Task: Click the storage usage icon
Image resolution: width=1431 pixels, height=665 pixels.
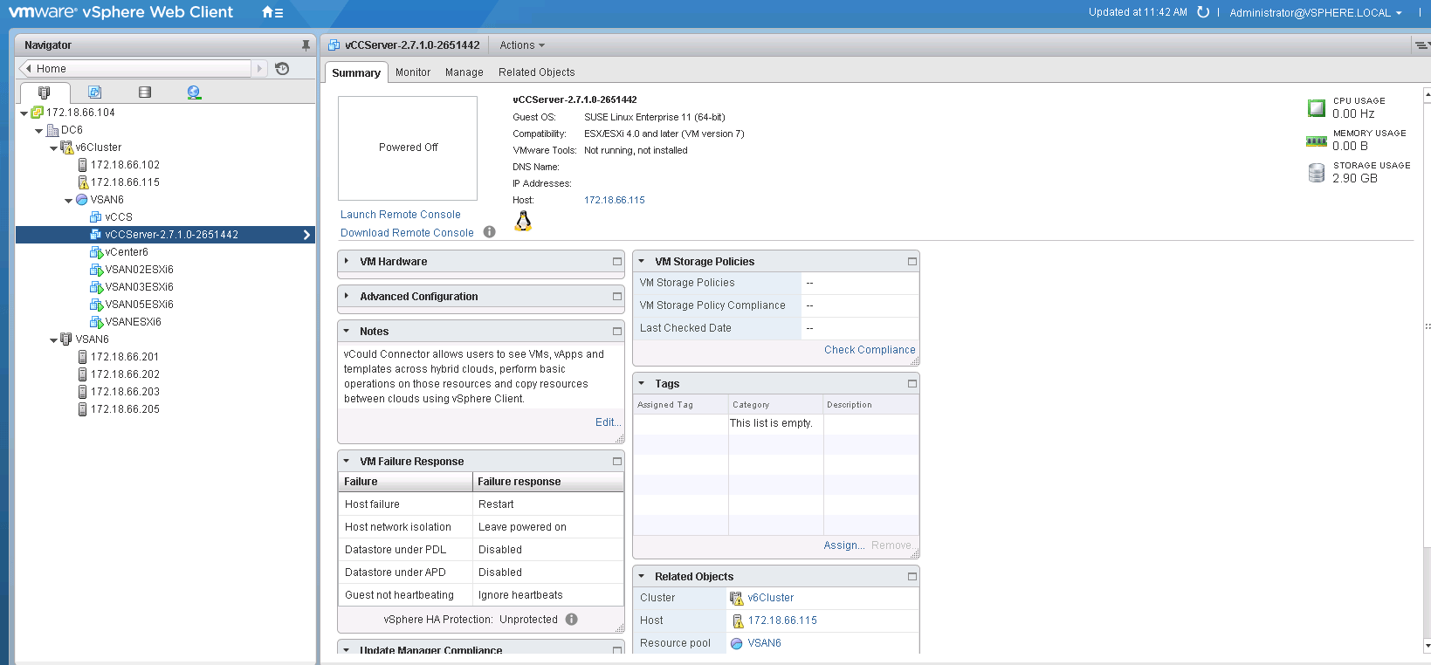Action: (1317, 173)
